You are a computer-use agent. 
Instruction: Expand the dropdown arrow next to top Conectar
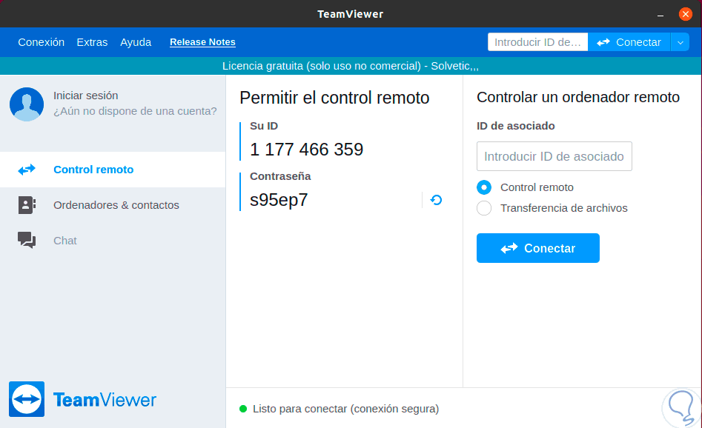680,42
